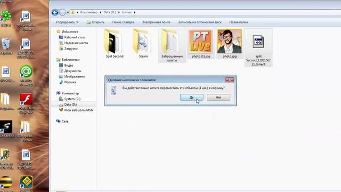Create a Новая папка from toolbar
Viewport: 341px width, 192px height.
click(x=238, y=22)
